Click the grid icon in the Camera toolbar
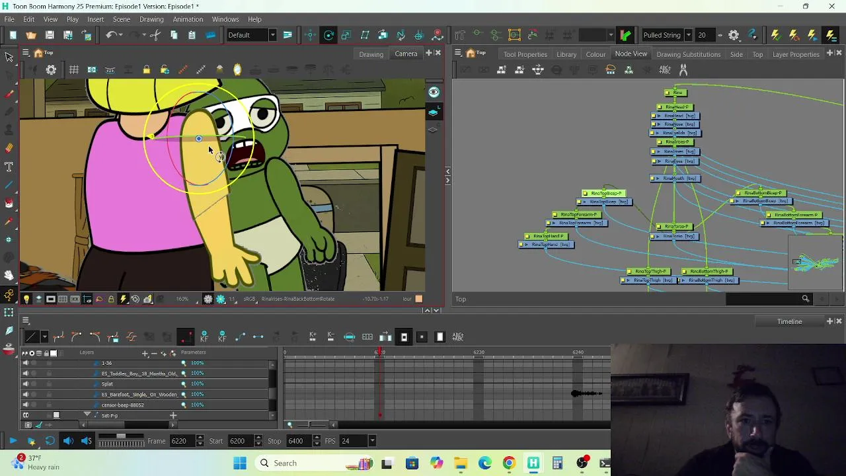The image size is (846, 476). [x=74, y=69]
